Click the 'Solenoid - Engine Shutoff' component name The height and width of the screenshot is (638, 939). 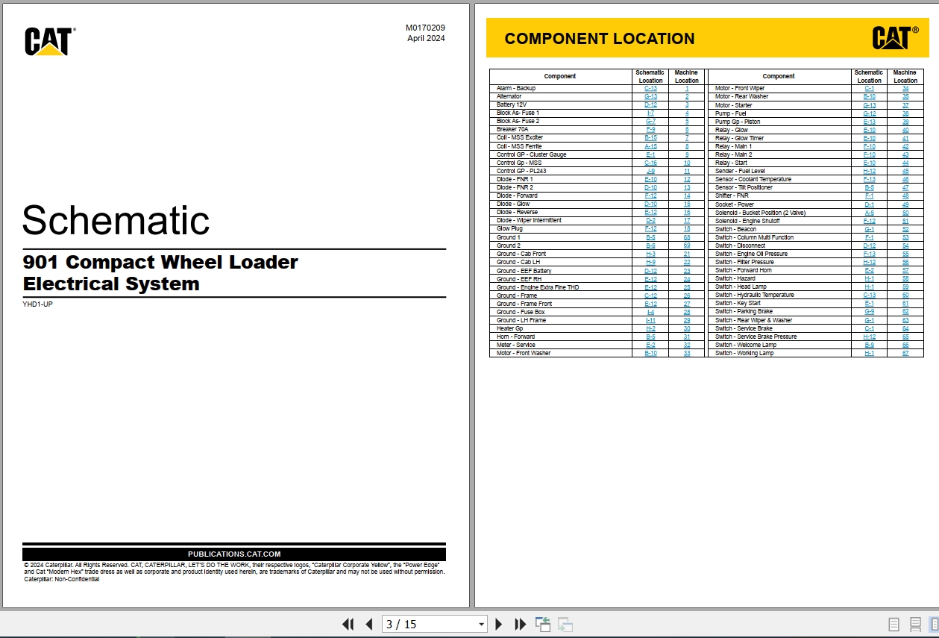pos(749,221)
